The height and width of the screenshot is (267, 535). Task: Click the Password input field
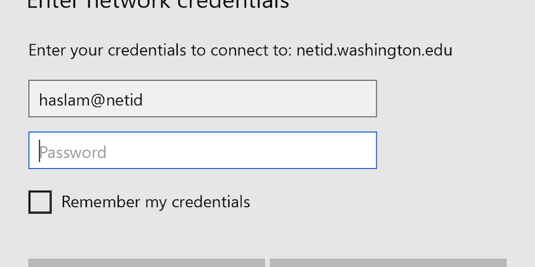pos(203,150)
